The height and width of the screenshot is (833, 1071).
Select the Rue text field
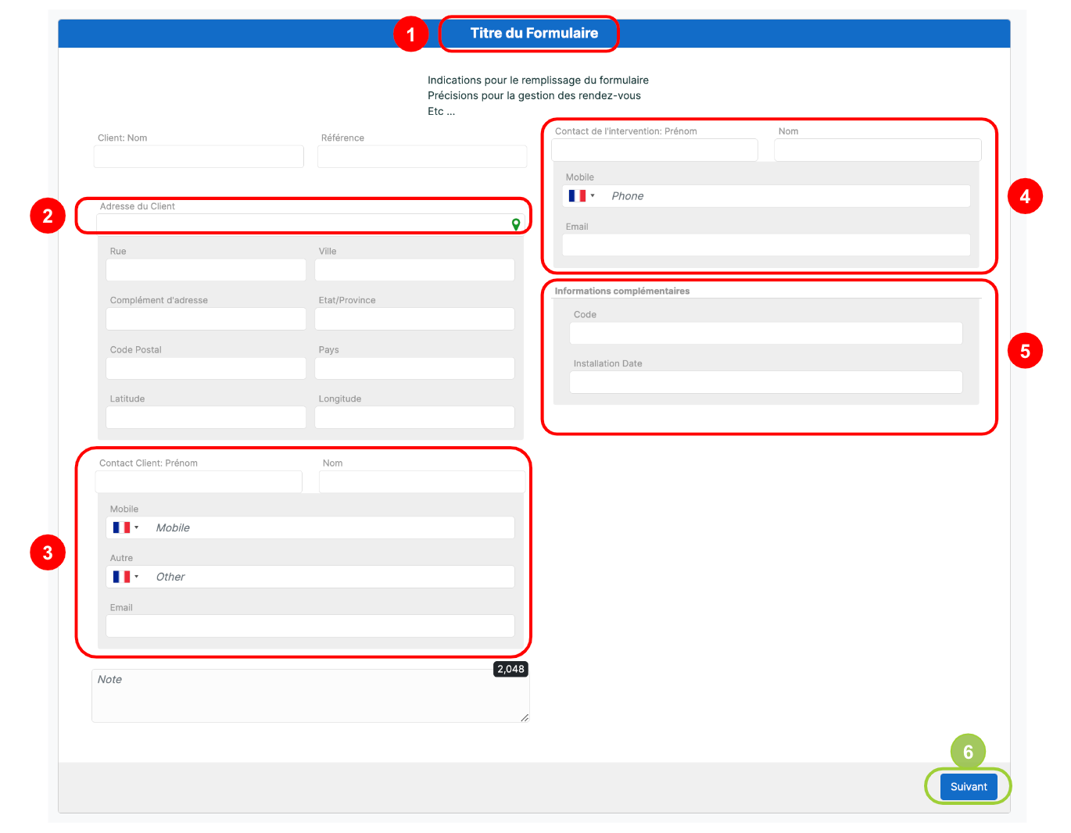[206, 270]
